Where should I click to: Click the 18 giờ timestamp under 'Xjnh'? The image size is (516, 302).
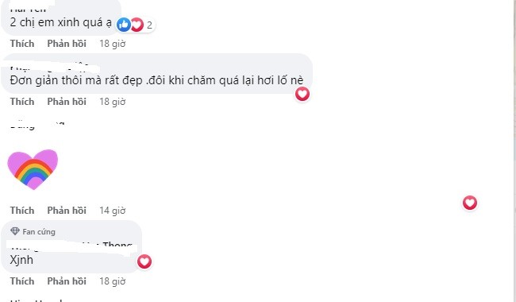point(113,281)
